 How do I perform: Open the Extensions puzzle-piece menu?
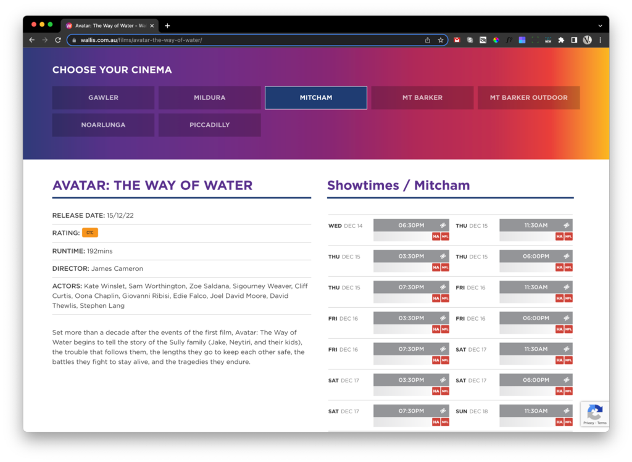coord(561,40)
